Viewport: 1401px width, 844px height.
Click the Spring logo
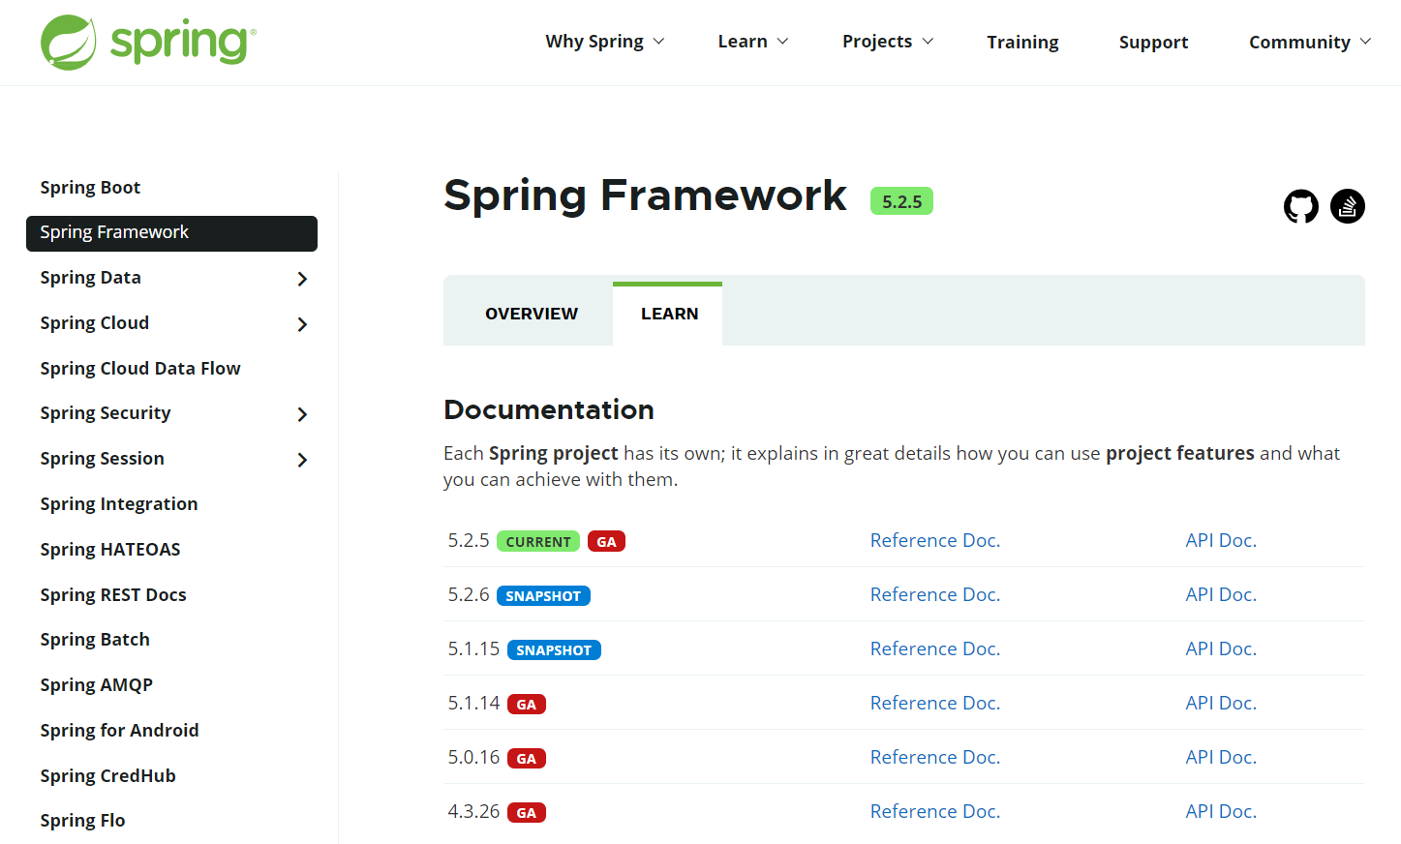coord(148,42)
